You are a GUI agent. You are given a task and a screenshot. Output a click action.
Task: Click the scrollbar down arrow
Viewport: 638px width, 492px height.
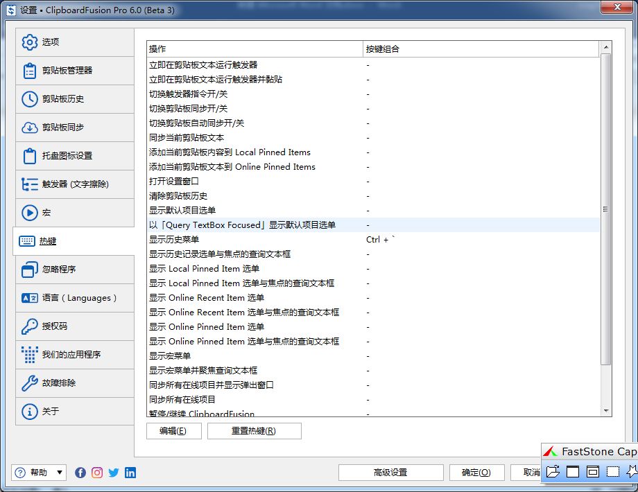606,411
